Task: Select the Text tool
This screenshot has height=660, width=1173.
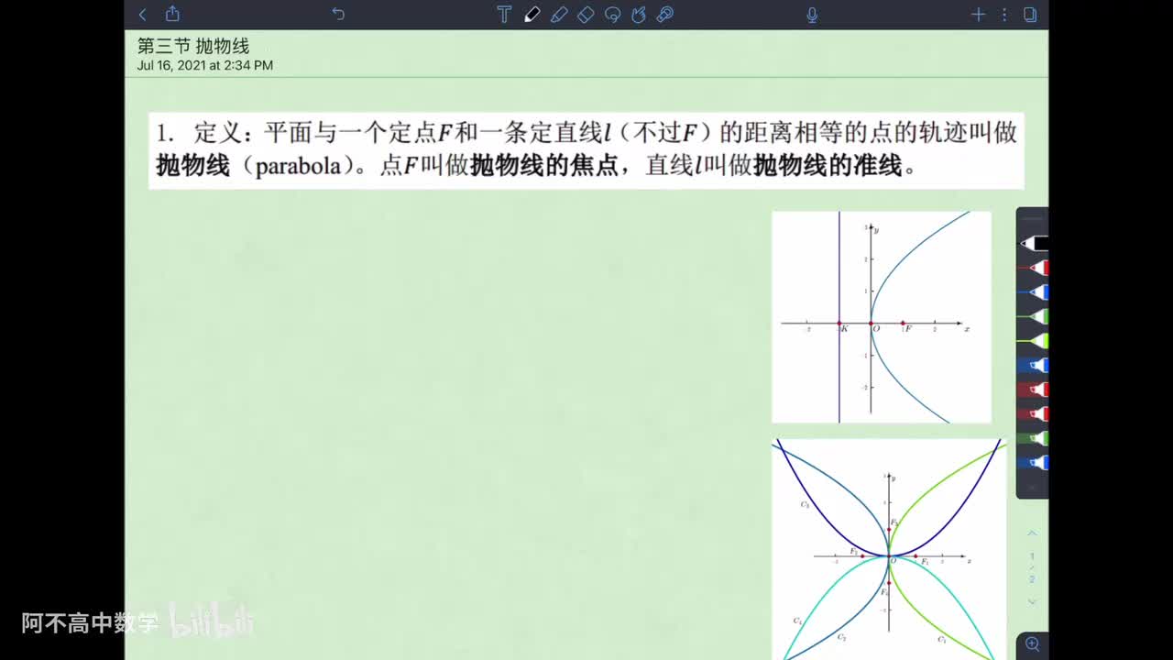Action: click(504, 14)
